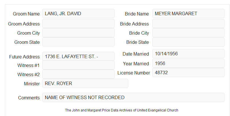Click the Comments field
Screen dimensions: 230x116
(x=133, y=97)
